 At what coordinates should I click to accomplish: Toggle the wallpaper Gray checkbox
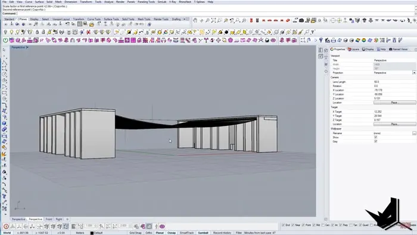(x=375, y=141)
